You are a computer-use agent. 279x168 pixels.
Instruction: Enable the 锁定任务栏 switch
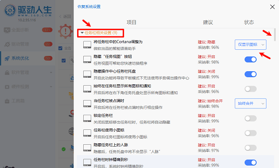[251, 118]
